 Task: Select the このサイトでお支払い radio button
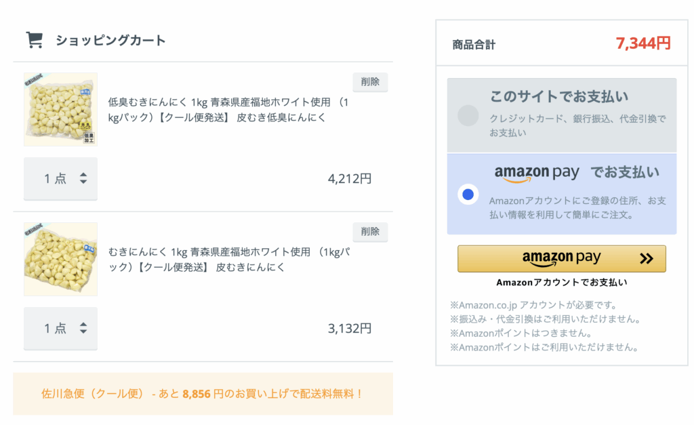pos(468,115)
